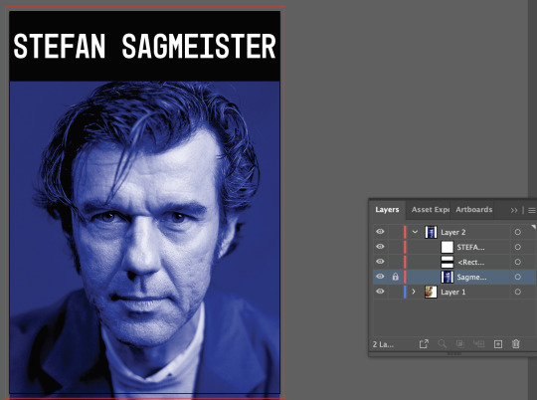
Task: Hide the STEFA... text sublayer
Action: tap(380, 247)
